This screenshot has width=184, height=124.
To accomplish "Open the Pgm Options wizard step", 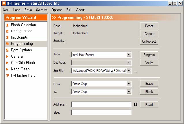I will pos(26,50).
